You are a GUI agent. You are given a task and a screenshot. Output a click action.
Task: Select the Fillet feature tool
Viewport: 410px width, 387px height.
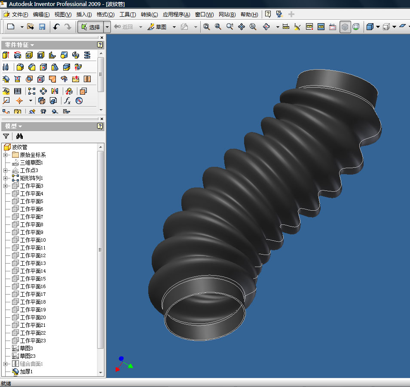tap(20, 67)
